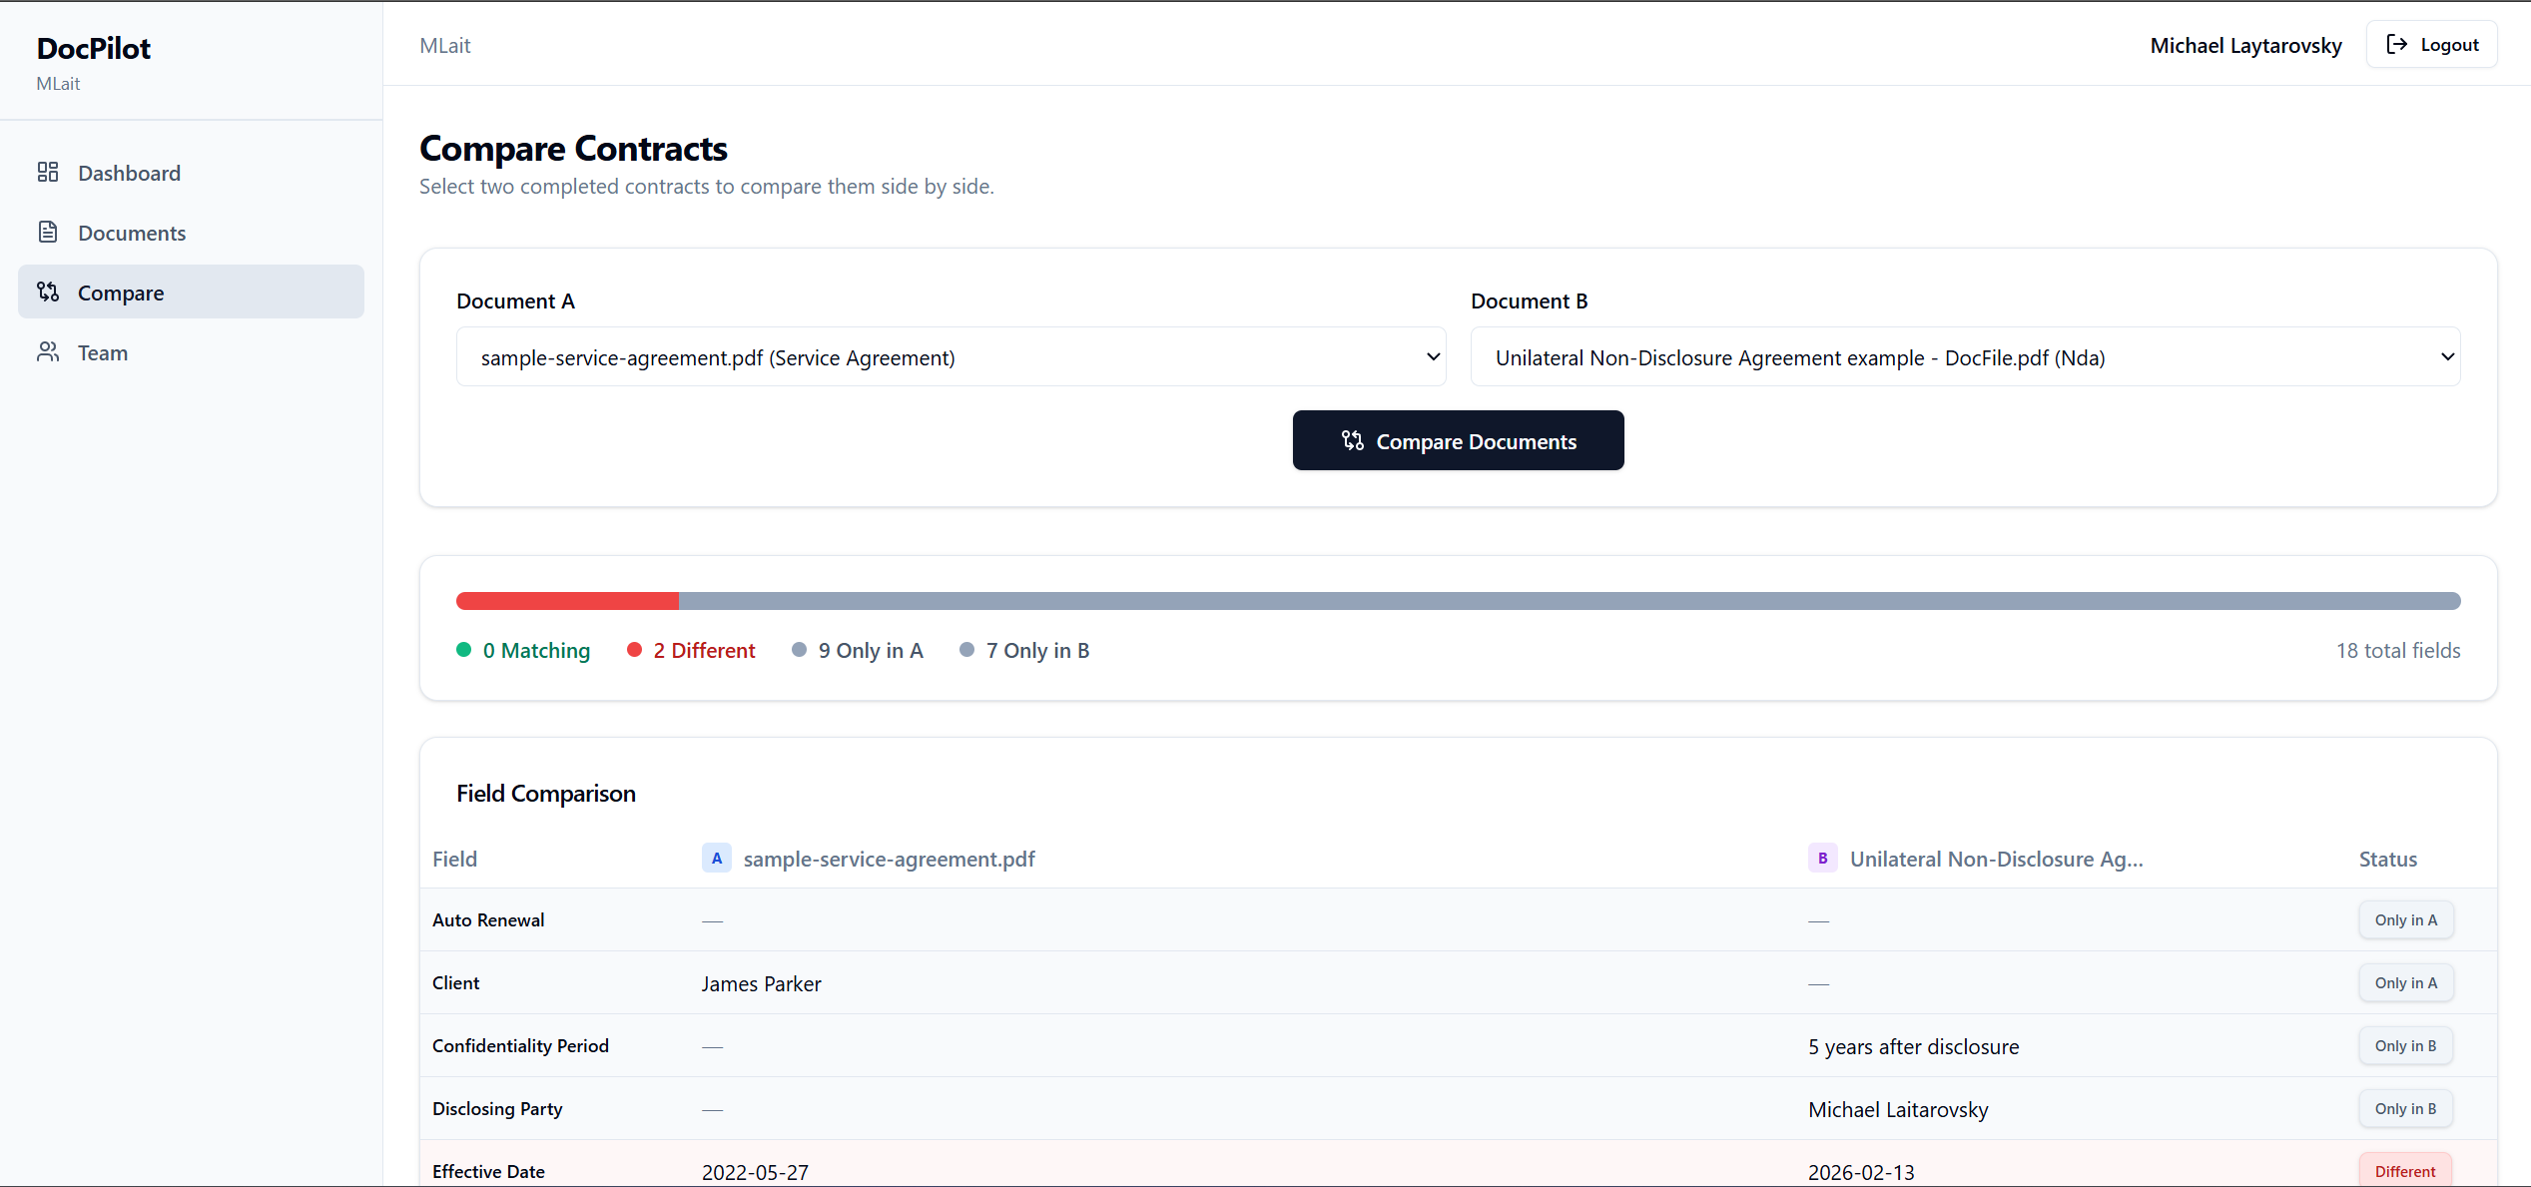Click the 'Confidentiality Period' field name
This screenshot has width=2531, height=1187.
coord(520,1046)
